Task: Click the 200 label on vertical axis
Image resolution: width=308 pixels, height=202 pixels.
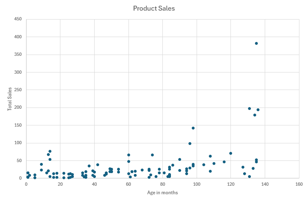Action: point(18,108)
